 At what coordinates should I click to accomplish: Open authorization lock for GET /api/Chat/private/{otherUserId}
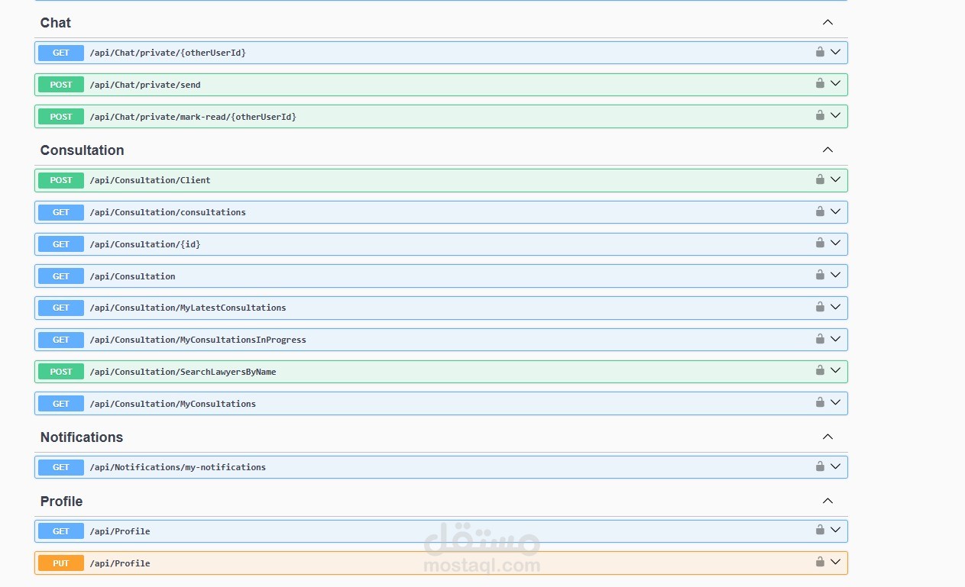click(x=819, y=52)
